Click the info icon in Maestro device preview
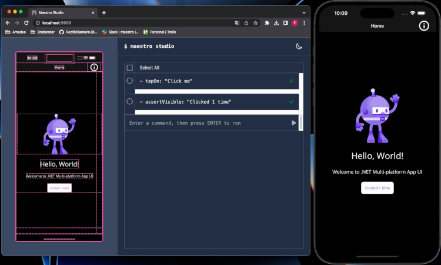 click(93, 68)
